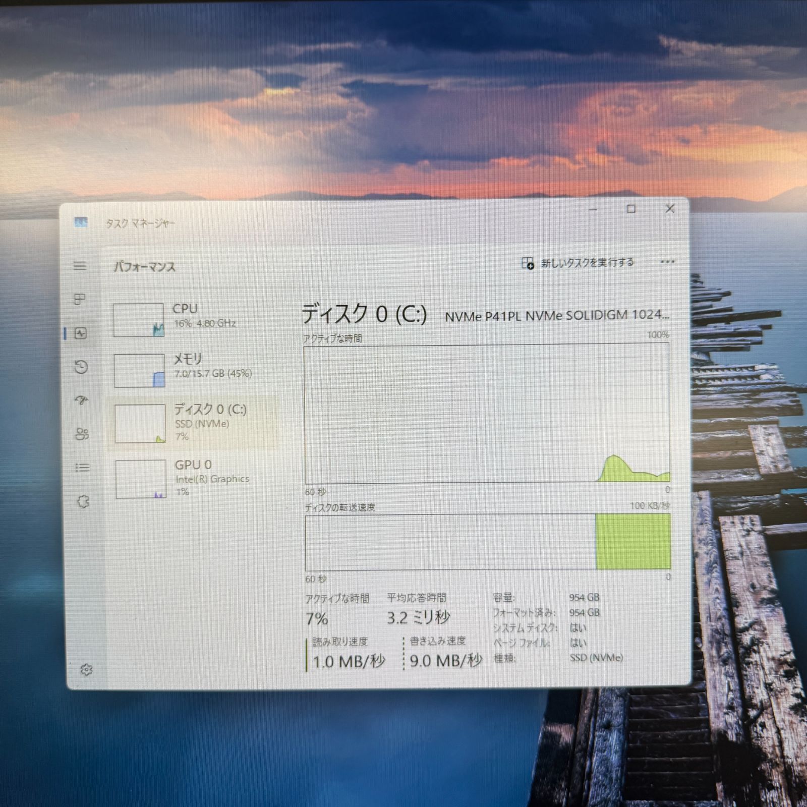Click the 書き込み速度 label
This screenshot has height=807, width=807.
coord(437,641)
